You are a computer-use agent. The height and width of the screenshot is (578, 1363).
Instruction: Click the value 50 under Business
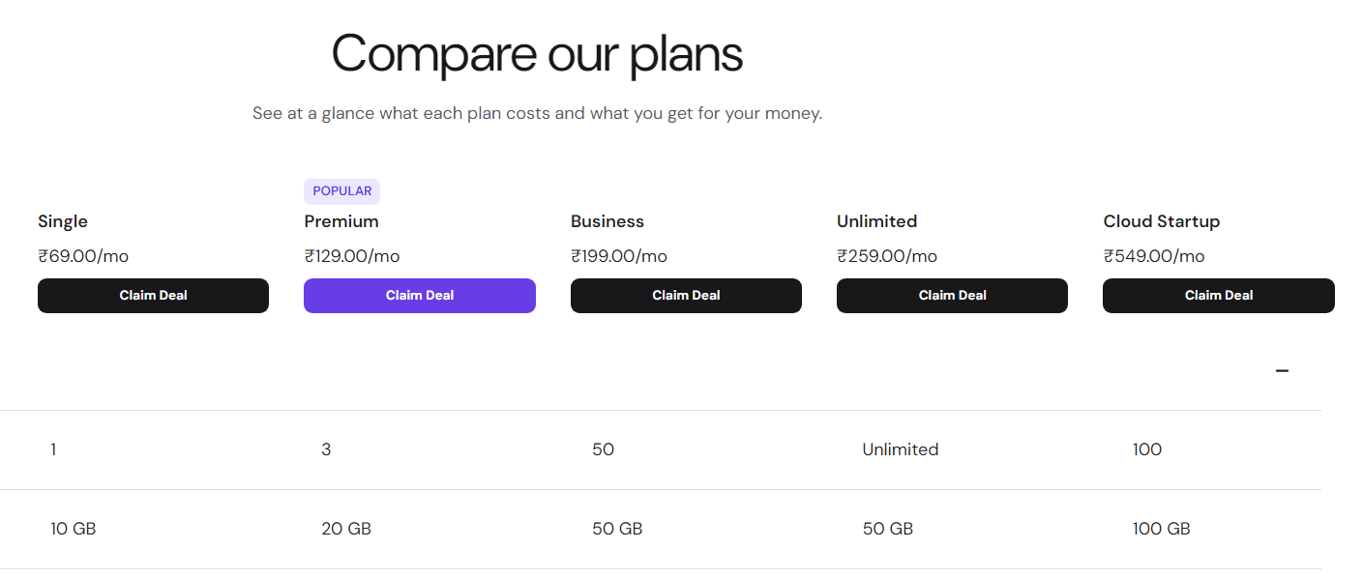603,449
